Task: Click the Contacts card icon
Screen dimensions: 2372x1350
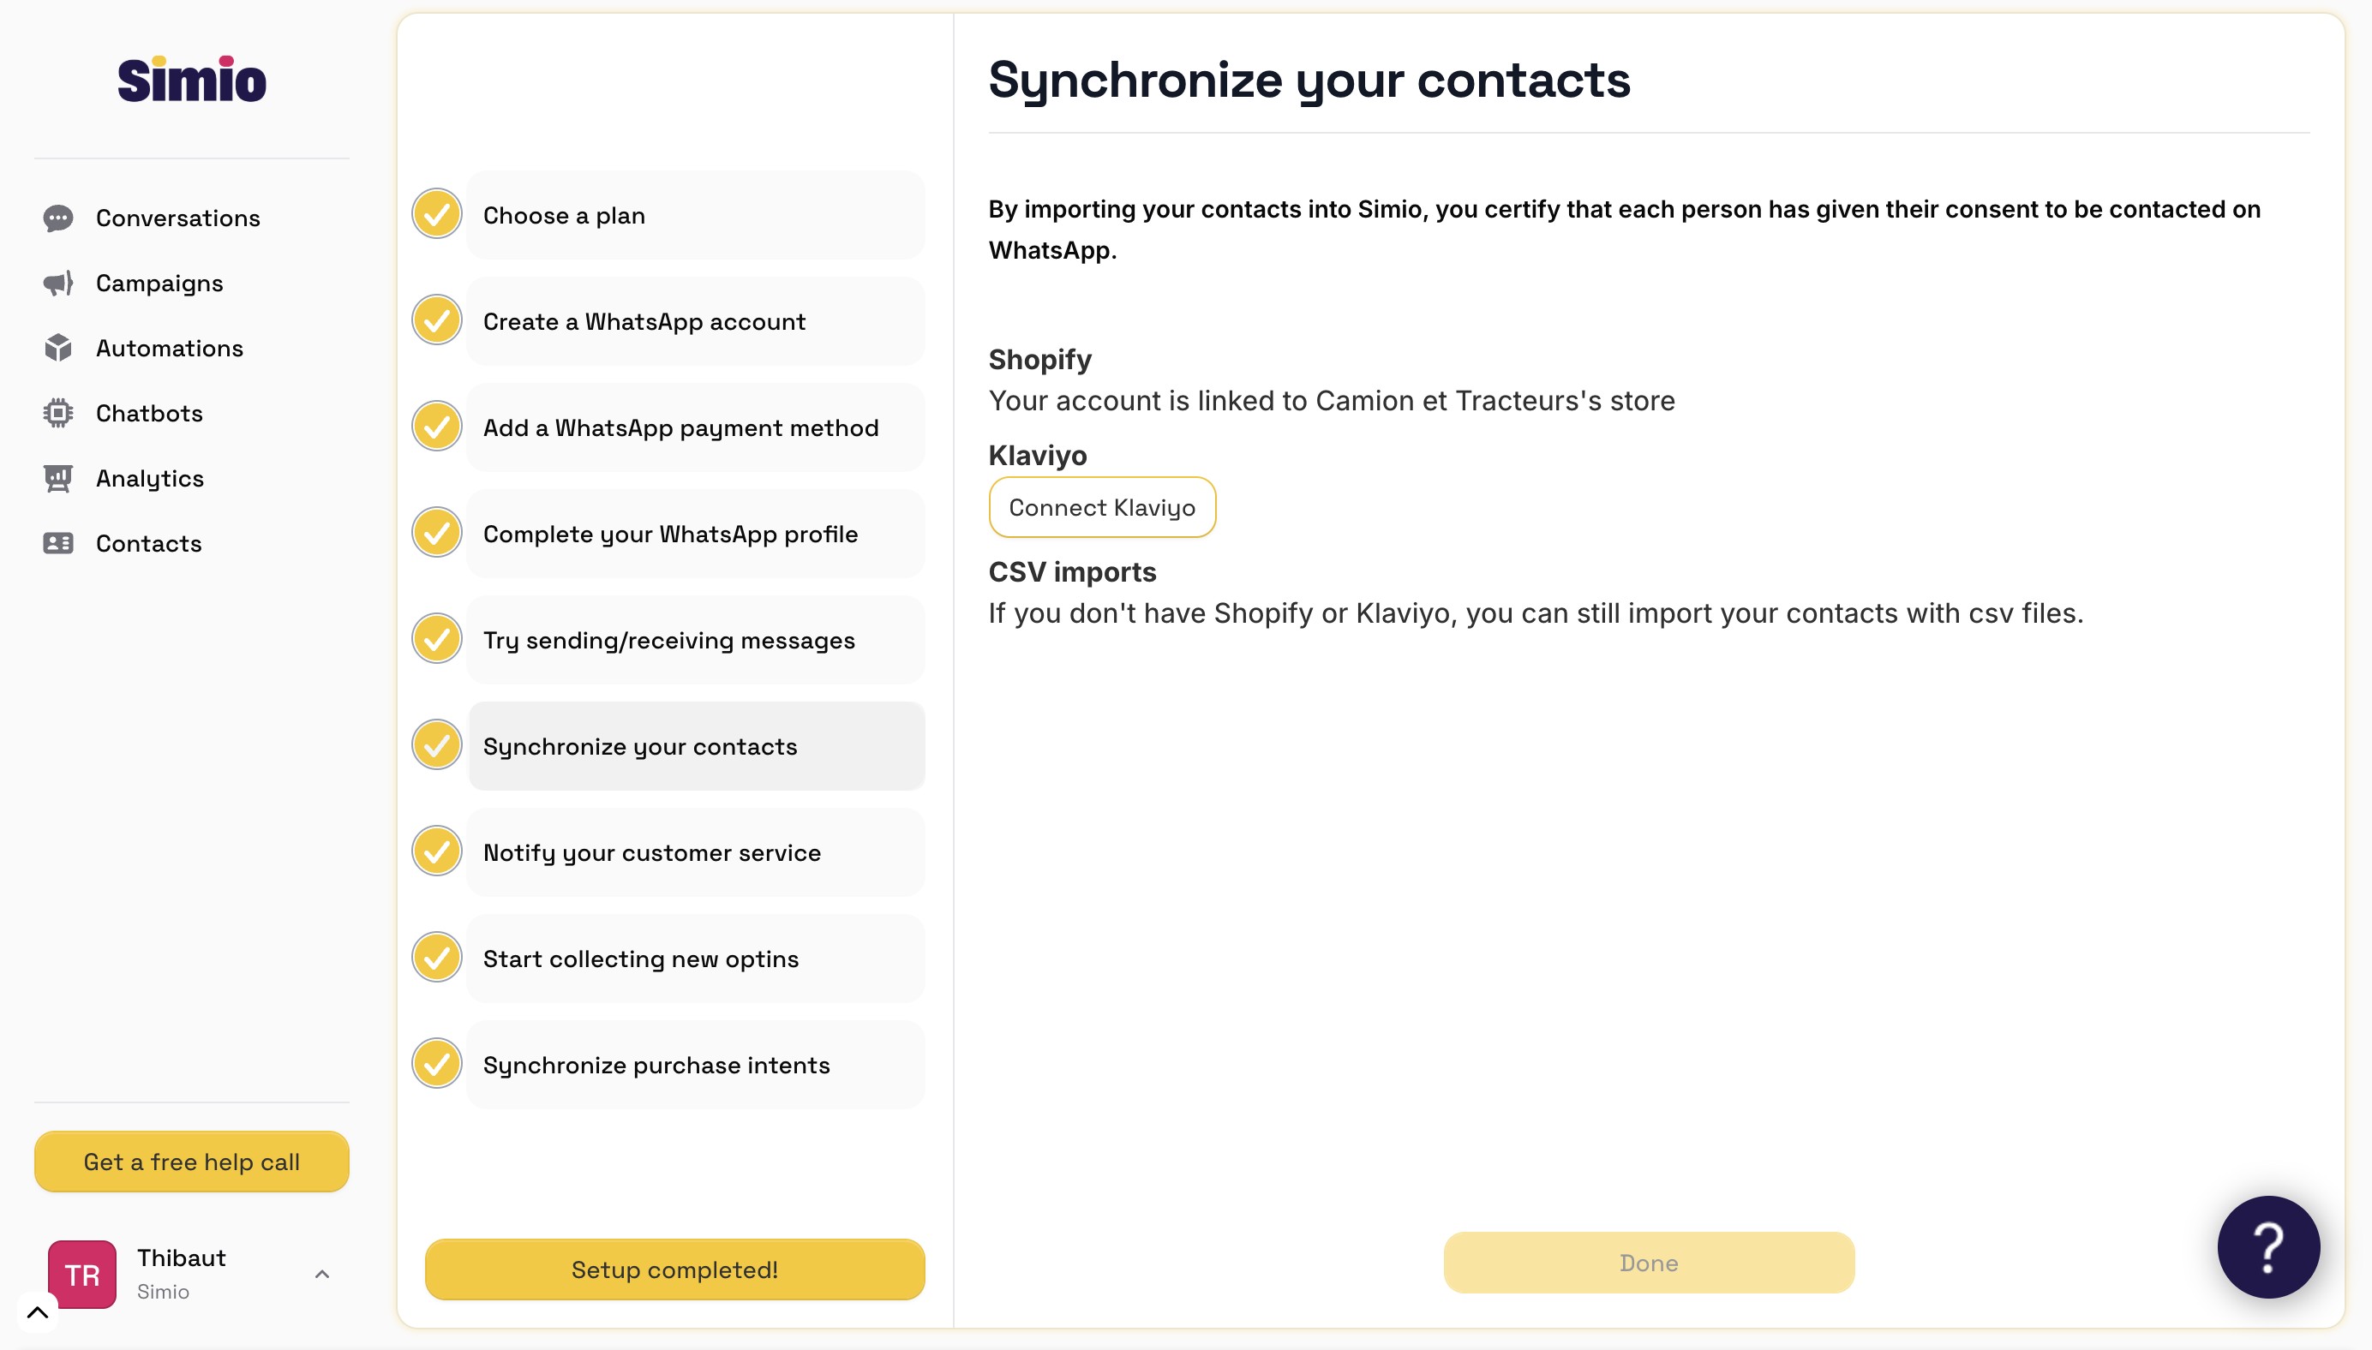Action: click(x=57, y=543)
